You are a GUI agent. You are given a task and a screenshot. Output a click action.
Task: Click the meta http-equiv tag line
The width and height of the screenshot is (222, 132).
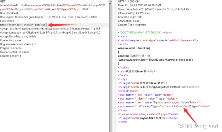(x=158, y=40)
